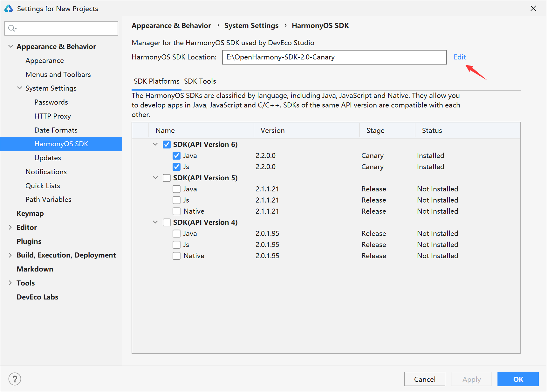Click Edit link for SDK location
Viewport: 547px width, 392px height.
click(460, 57)
